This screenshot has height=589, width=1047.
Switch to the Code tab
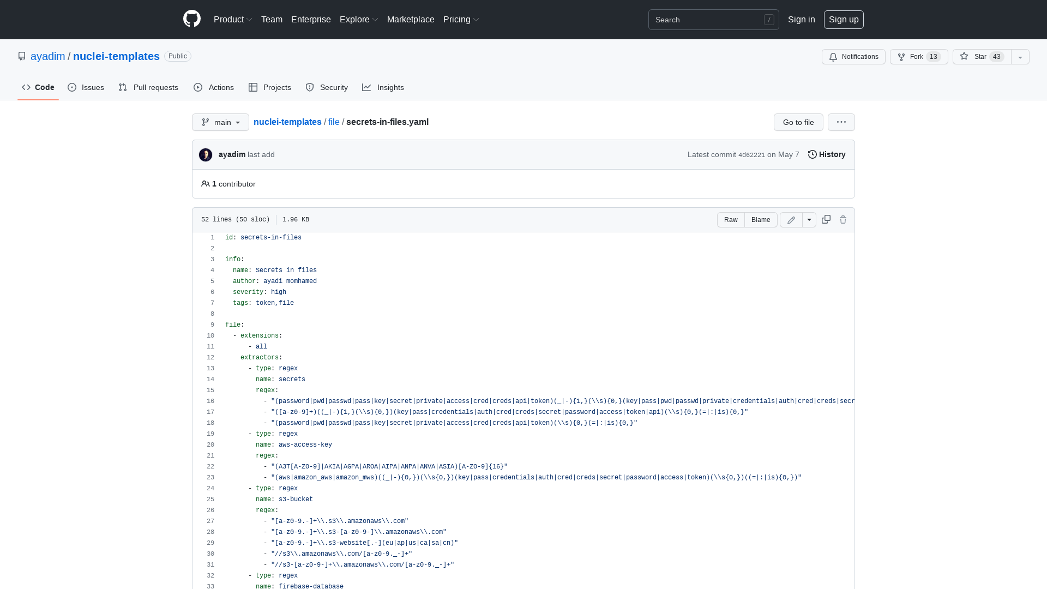pos(38,87)
